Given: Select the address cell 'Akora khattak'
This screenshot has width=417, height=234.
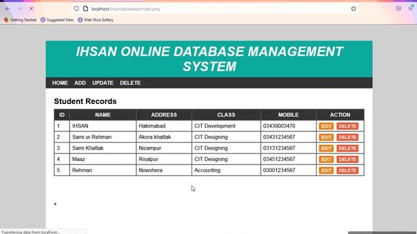Looking at the screenshot, I should (x=164, y=137).
